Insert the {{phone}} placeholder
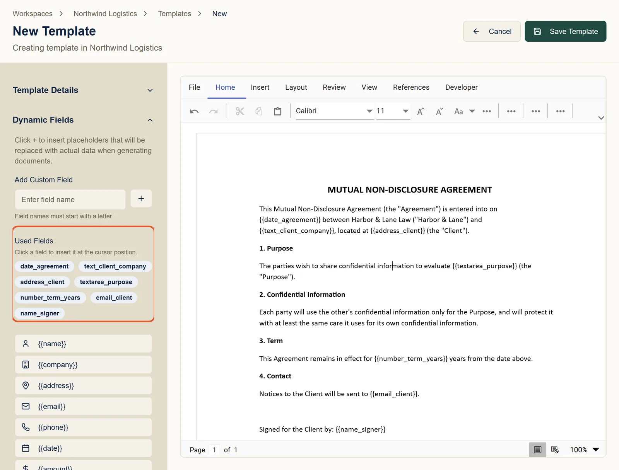 coord(83,427)
